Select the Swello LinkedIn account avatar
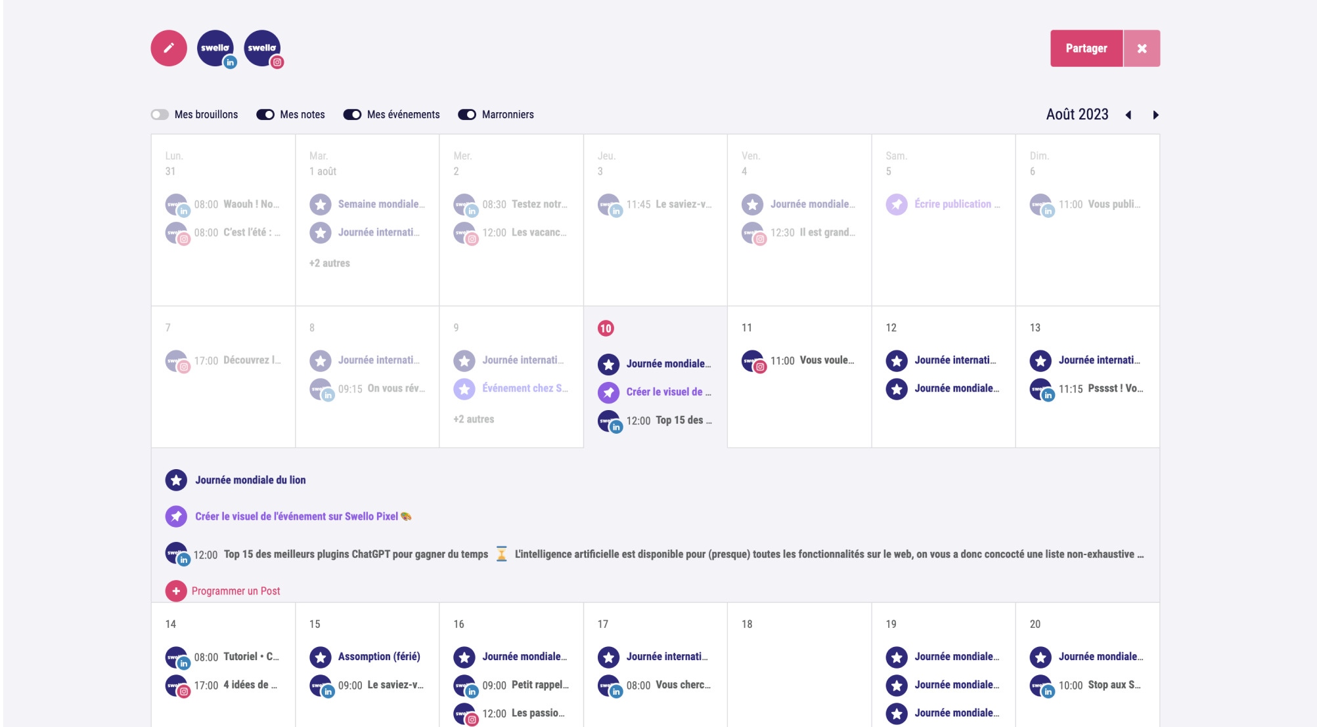This screenshot has width=1317, height=727. pos(215,48)
